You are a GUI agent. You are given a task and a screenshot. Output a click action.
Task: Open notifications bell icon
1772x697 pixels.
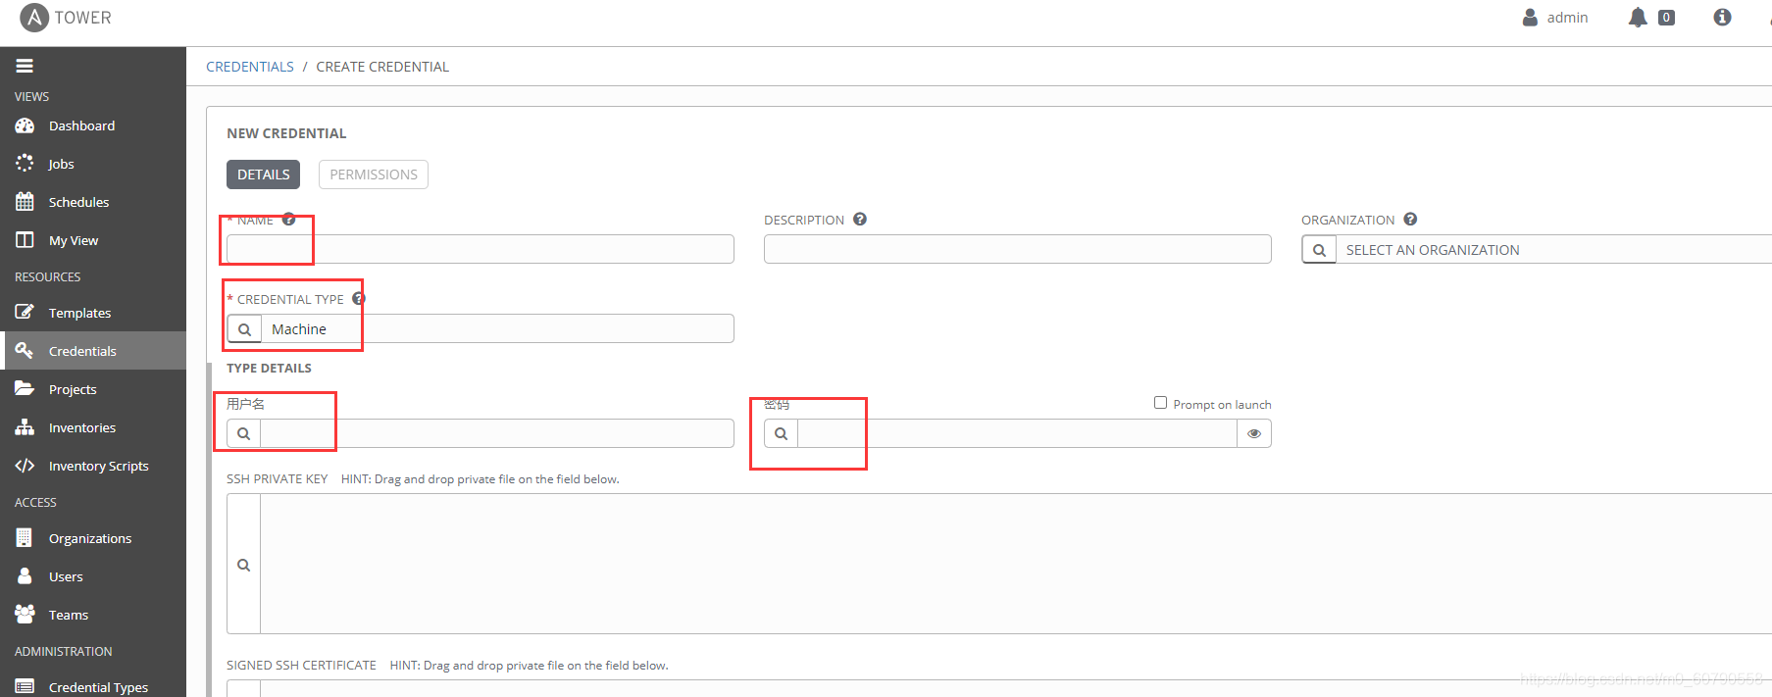[1637, 18]
